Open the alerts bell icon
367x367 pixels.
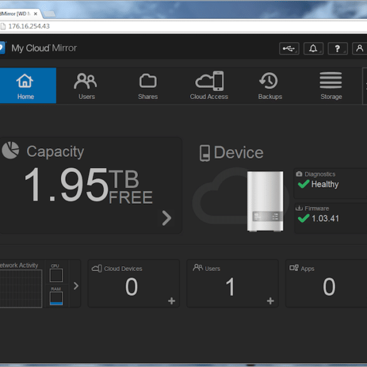314,49
